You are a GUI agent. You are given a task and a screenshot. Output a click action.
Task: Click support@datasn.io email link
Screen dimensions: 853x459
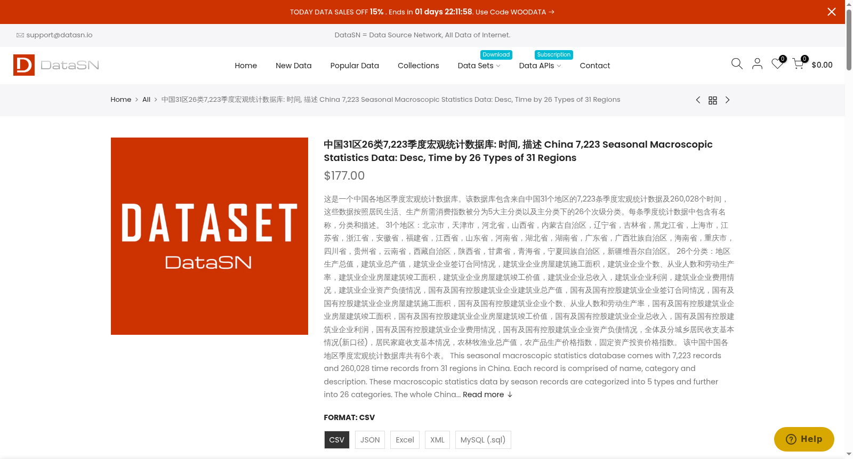59,35
